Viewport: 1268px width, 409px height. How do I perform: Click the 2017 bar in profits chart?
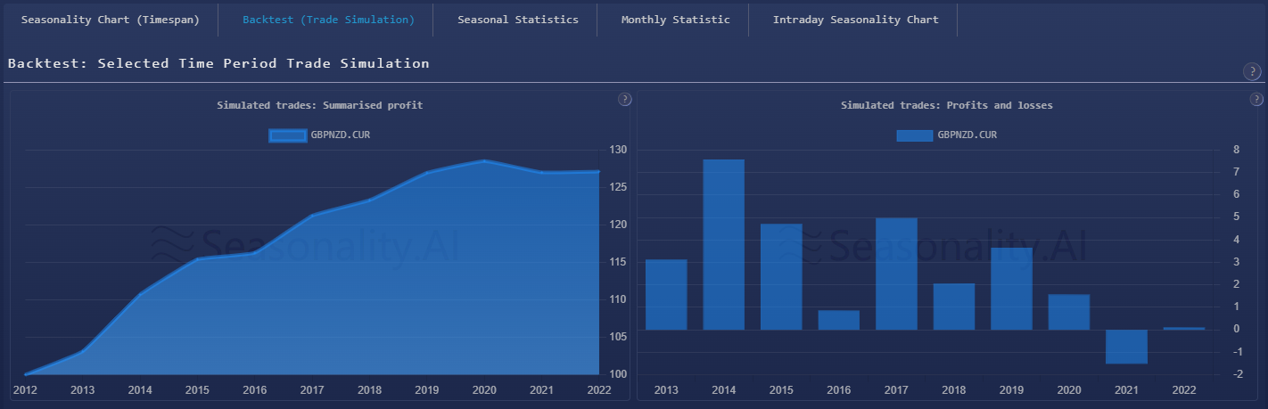(896, 274)
